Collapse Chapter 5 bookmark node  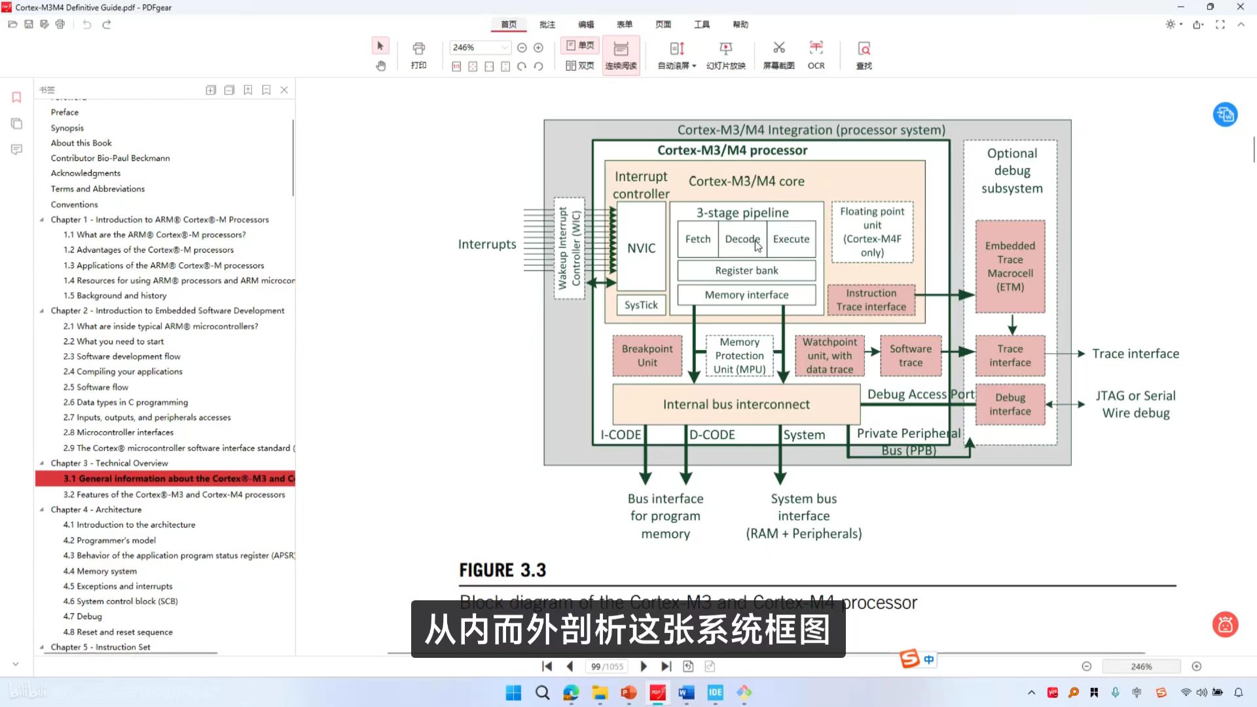point(42,647)
